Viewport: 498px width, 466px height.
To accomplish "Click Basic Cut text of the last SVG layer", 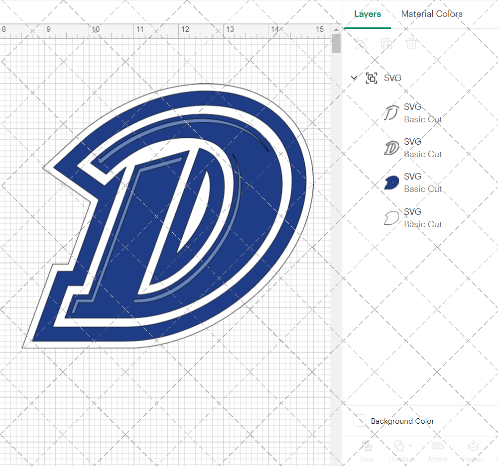I will tap(423, 225).
